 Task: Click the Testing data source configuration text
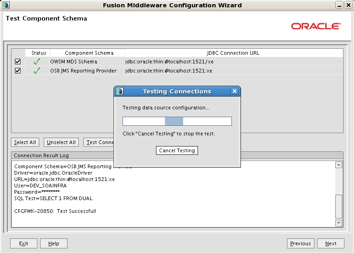[166, 108]
